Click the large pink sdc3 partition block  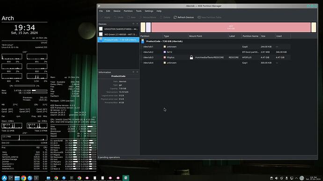(231, 28)
